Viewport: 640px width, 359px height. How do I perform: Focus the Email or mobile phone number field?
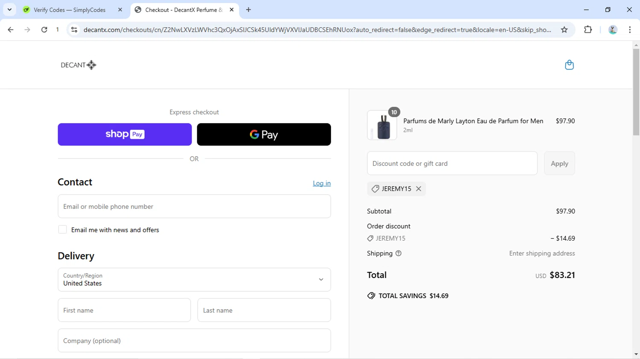point(194,206)
